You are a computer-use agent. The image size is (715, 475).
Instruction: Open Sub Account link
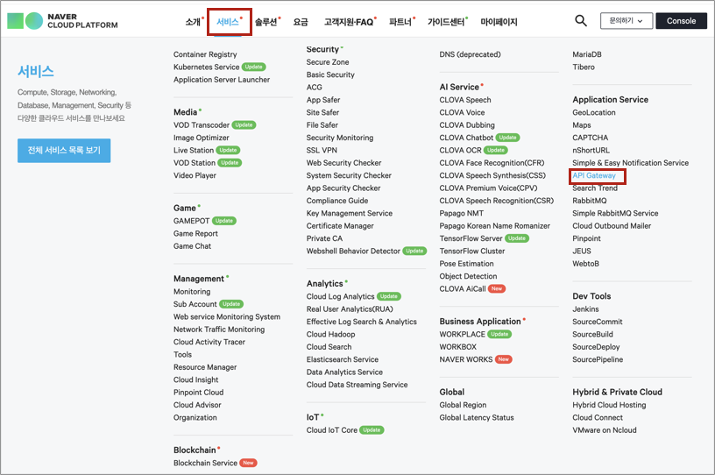[195, 304]
